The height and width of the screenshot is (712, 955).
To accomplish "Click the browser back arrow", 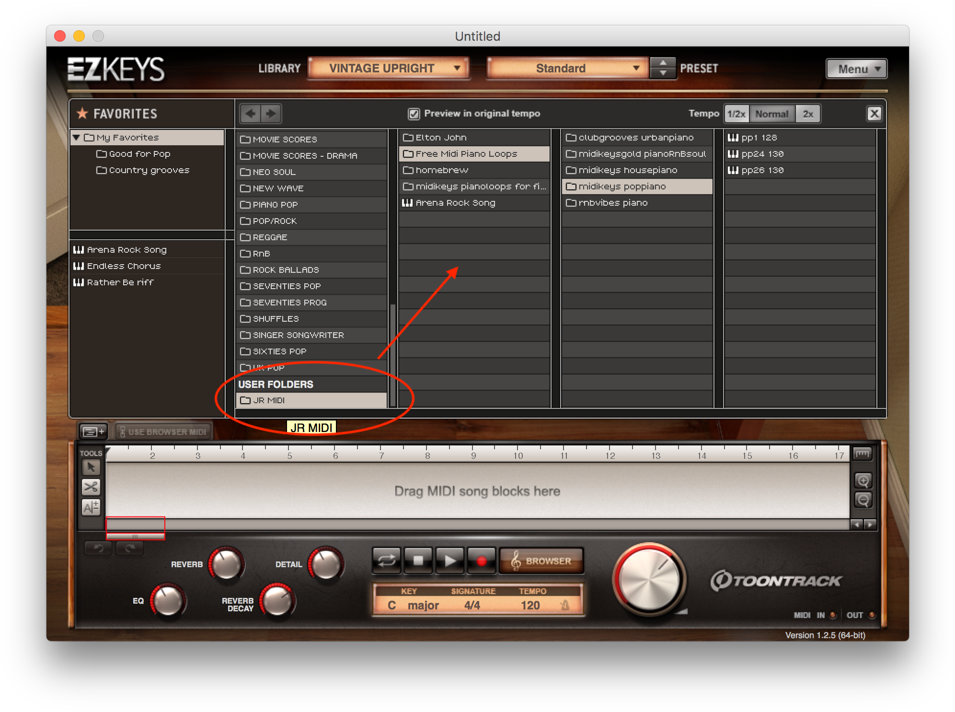I will (250, 114).
